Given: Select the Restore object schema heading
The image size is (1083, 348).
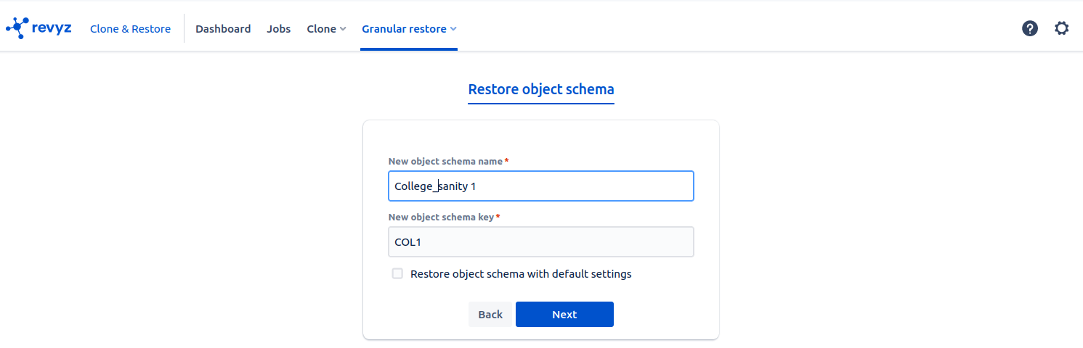Looking at the screenshot, I should [x=541, y=90].
